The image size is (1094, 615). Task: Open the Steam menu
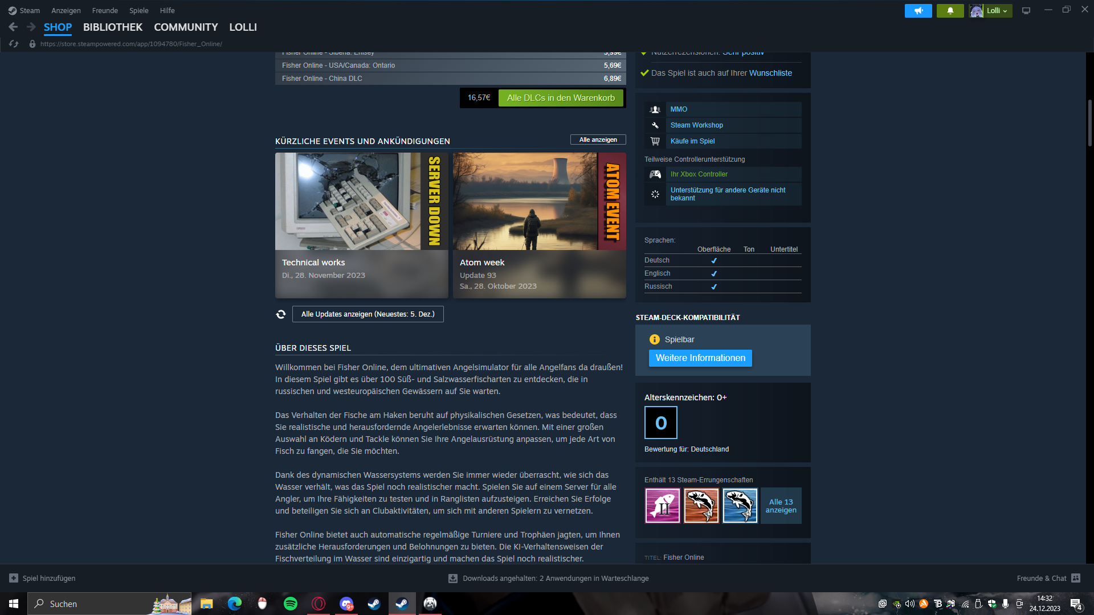[24, 10]
